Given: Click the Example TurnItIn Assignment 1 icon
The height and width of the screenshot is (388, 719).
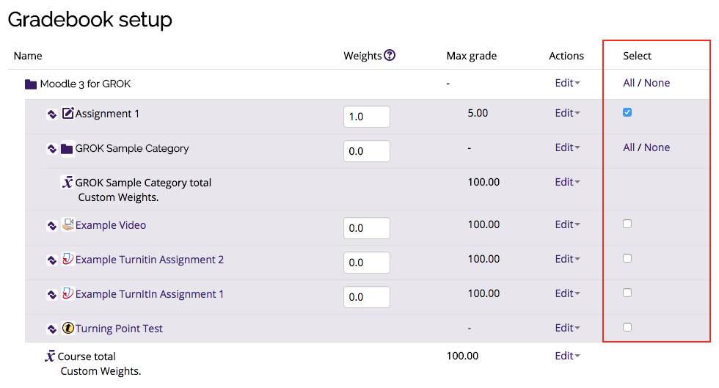Looking at the screenshot, I should [67, 293].
